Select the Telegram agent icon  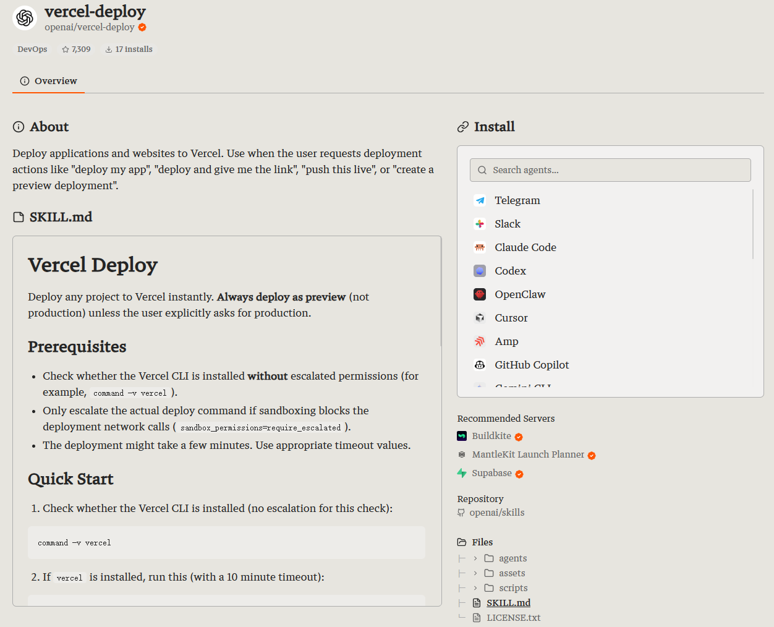tap(480, 200)
